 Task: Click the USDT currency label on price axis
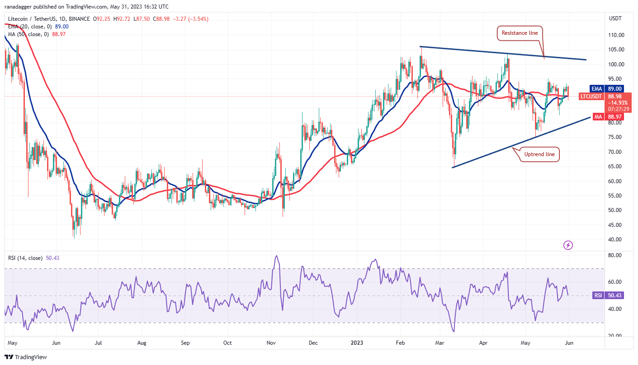click(616, 18)
